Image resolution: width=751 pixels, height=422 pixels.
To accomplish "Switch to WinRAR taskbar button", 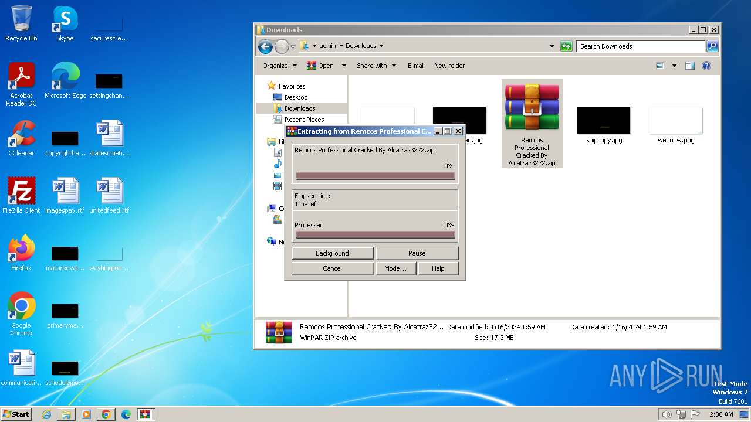I will [x=145, y=414].
